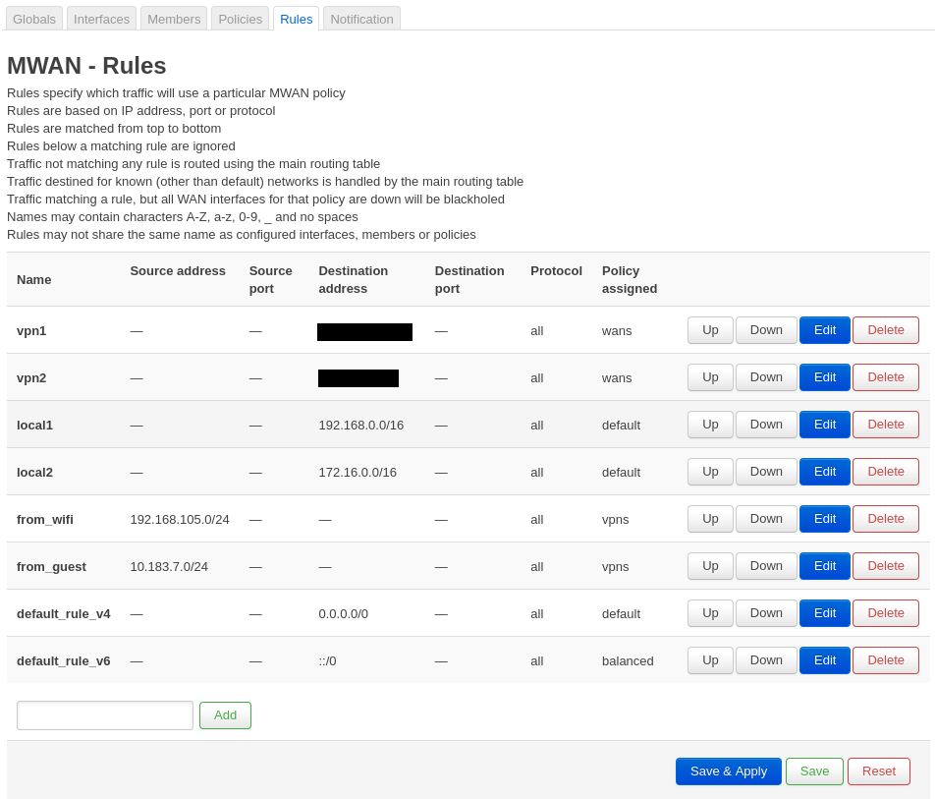
Task: Open the Globals tab
Action: coord(34,19)
